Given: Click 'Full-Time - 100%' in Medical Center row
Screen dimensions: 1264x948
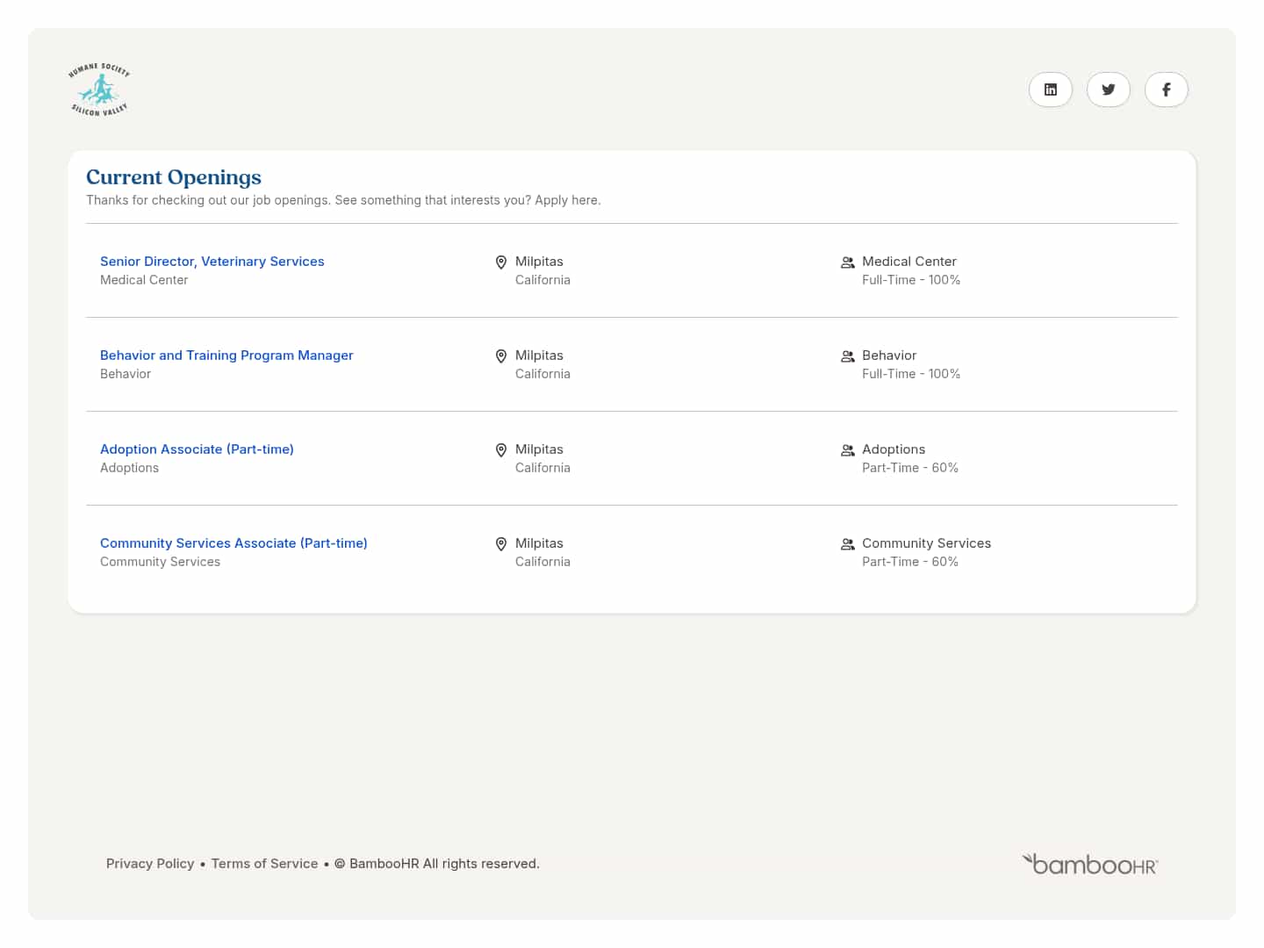Looking at the screenshot, I should [x=911, y=280].
